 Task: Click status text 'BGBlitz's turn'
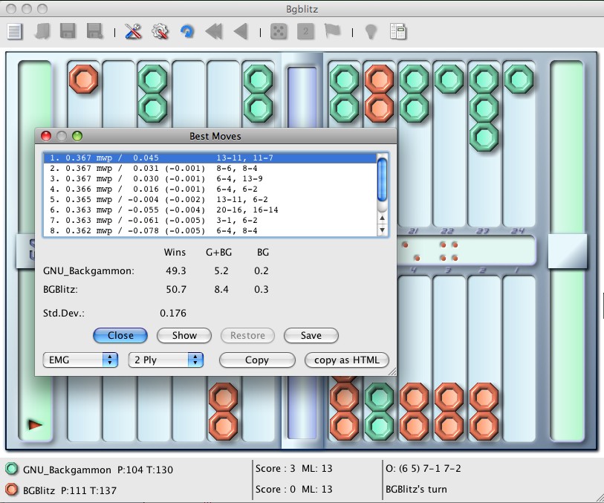pyautogui.click(x=416, y=489)
